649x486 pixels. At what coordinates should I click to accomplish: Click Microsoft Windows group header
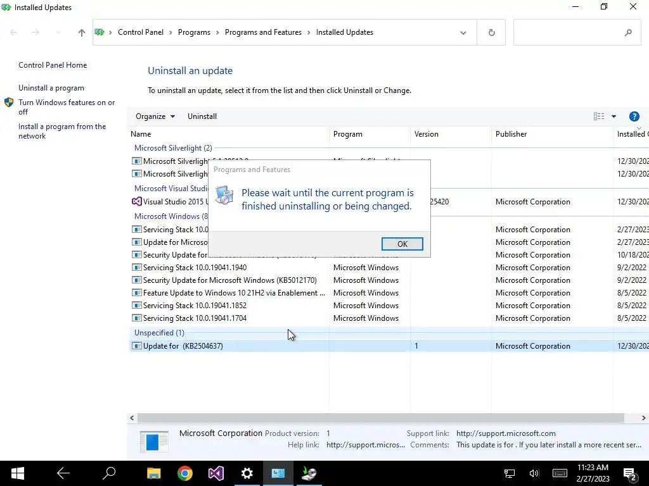click(171, 216)
